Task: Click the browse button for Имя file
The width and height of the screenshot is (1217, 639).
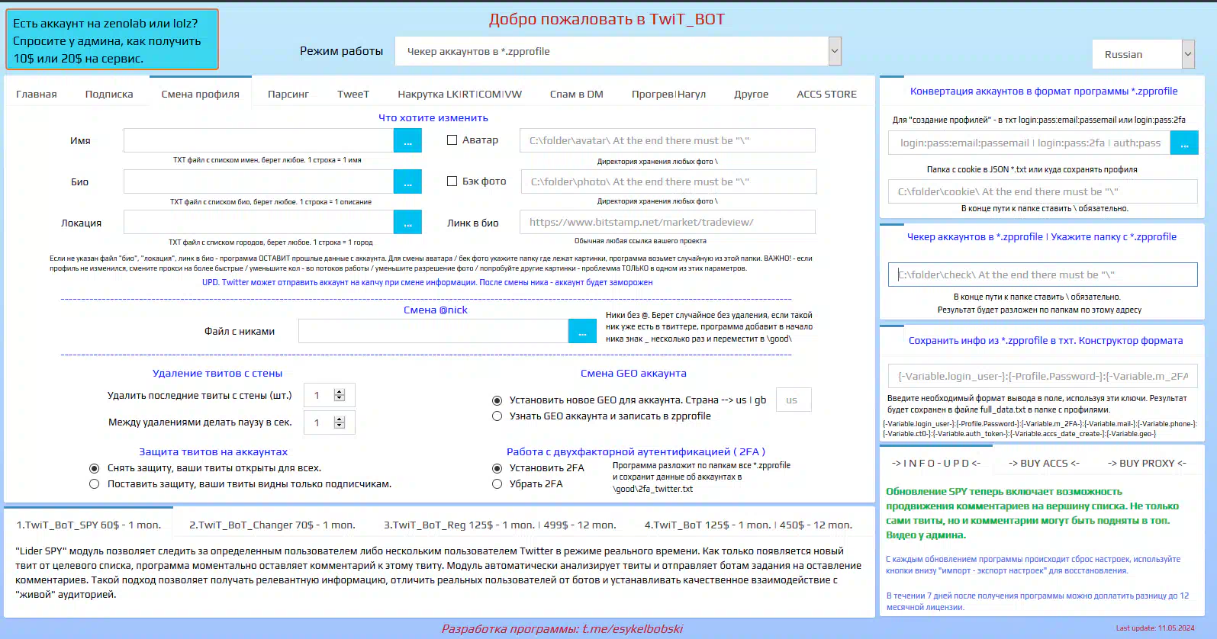Action: (x=407, y=140)
